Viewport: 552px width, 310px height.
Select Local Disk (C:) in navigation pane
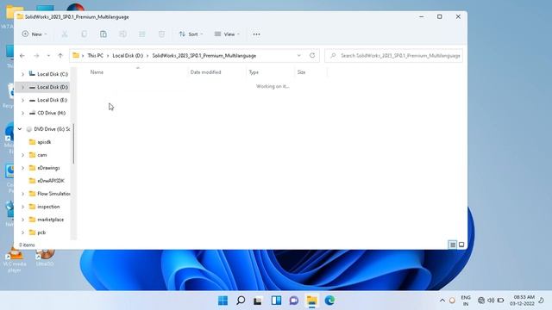click(x=53, y=74)
